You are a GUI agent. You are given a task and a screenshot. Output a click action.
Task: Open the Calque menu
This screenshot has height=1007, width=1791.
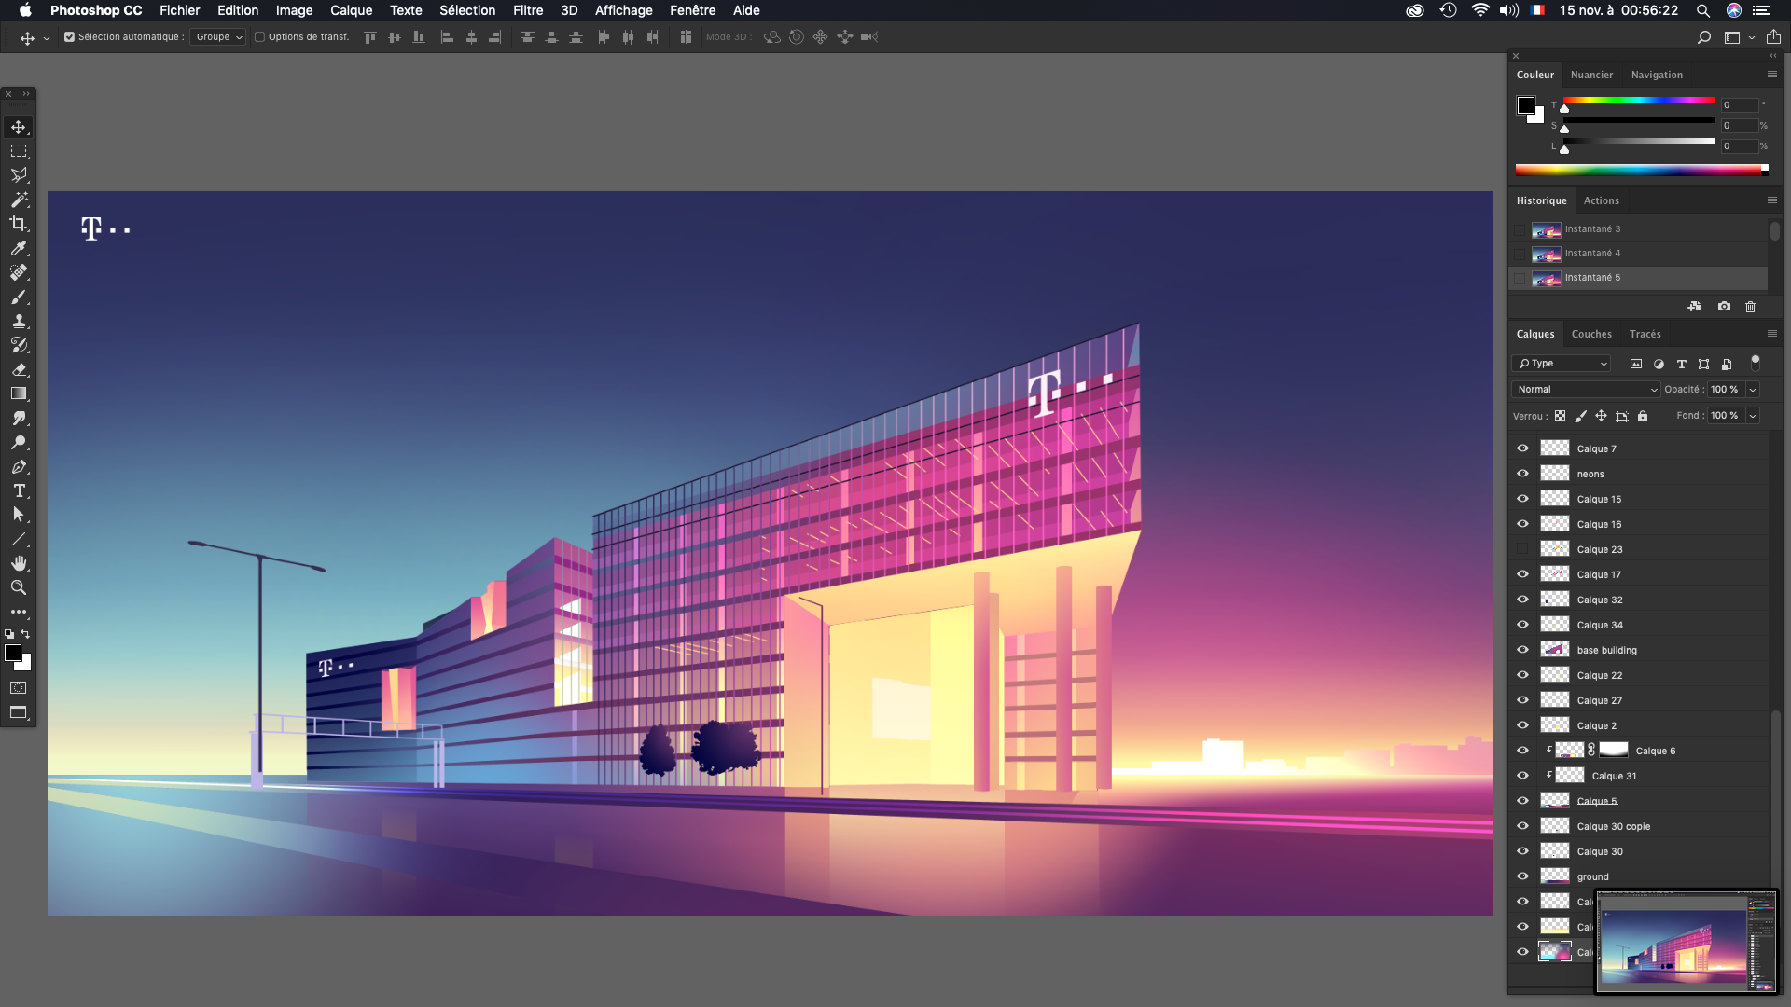click(352, 10)
